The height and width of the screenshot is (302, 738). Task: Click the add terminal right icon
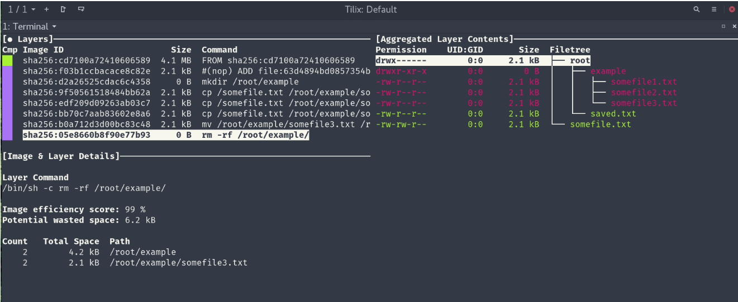63,9
